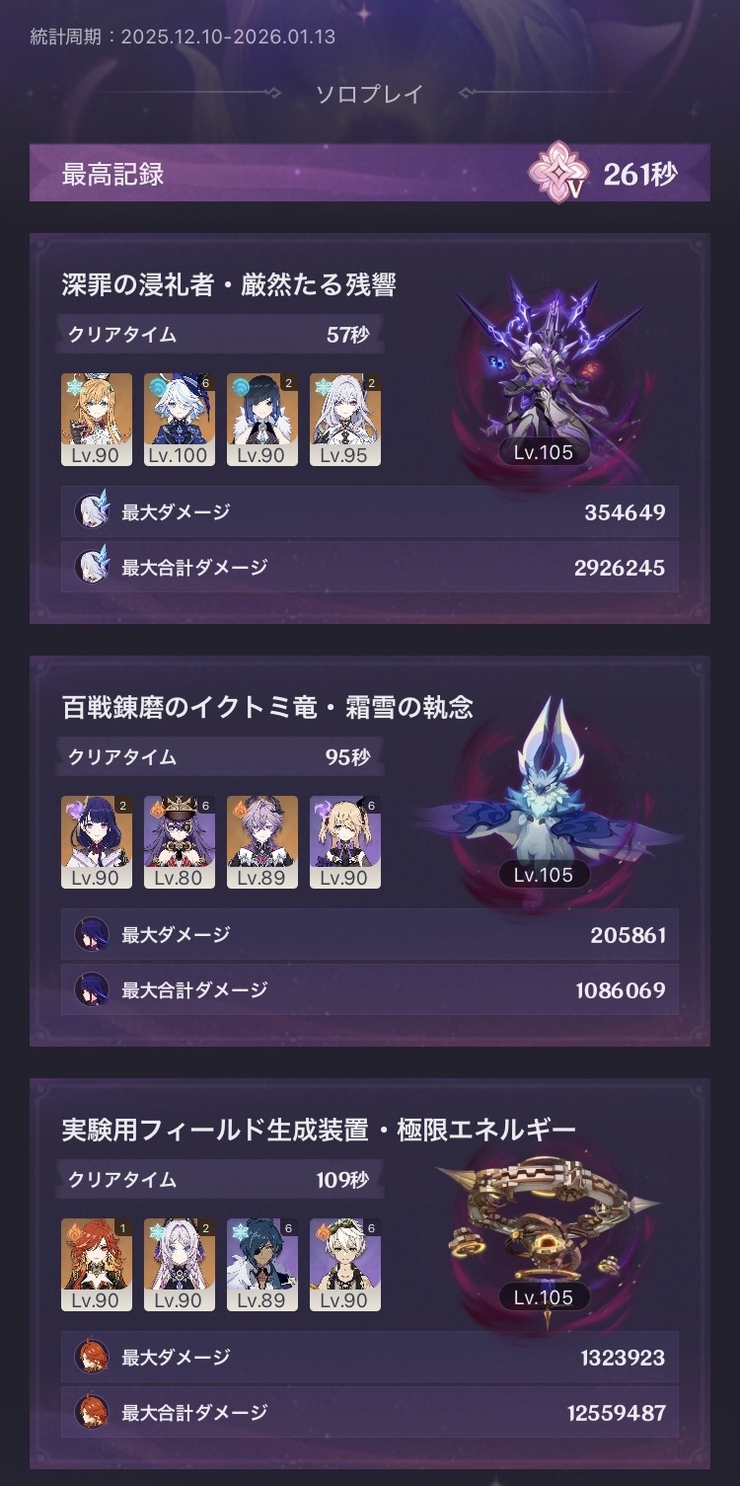Select the Lv.100 character portrait
The image size is (740, 1486).
(x=180, y=420)
